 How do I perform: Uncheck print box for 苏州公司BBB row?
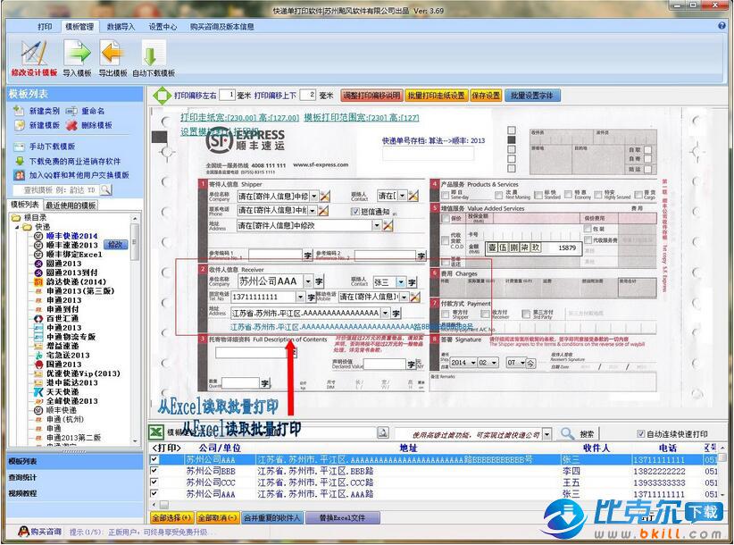point(154,471)
